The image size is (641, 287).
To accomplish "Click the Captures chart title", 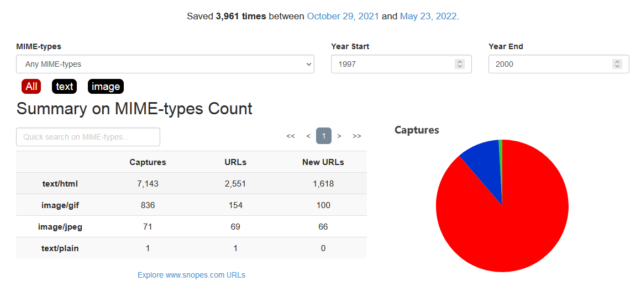I will 417,130.
